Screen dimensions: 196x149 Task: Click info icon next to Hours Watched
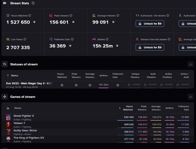pos(30,16)
